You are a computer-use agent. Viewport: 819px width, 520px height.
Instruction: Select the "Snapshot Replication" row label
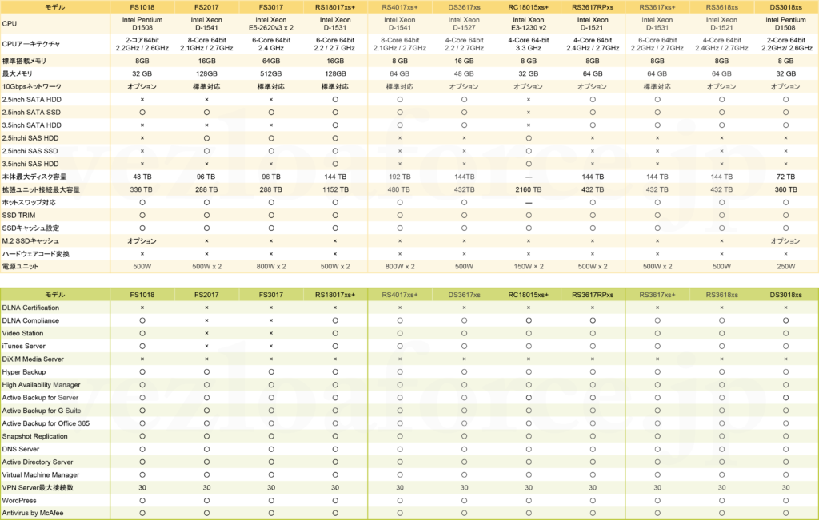34,436
